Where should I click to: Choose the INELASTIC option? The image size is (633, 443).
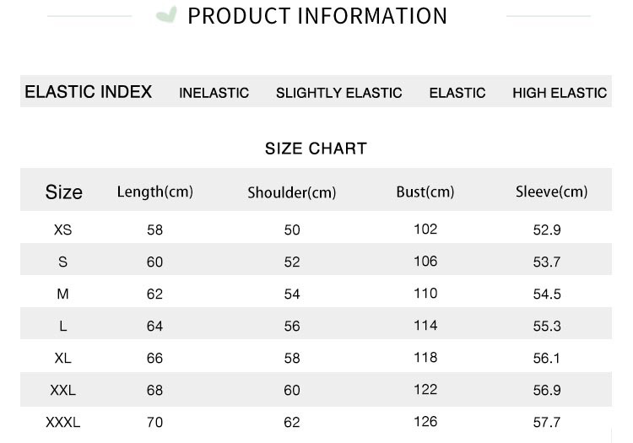pyautogui.click(x=214, y=93)
